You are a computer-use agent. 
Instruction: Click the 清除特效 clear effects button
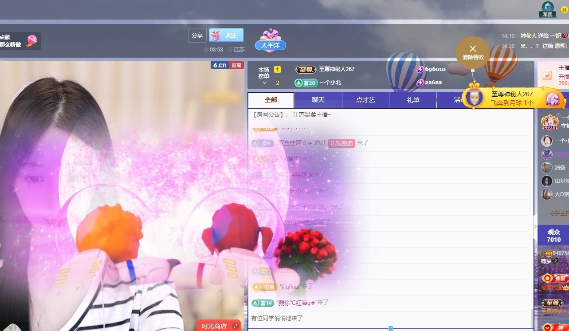click(x=473, y=53)
